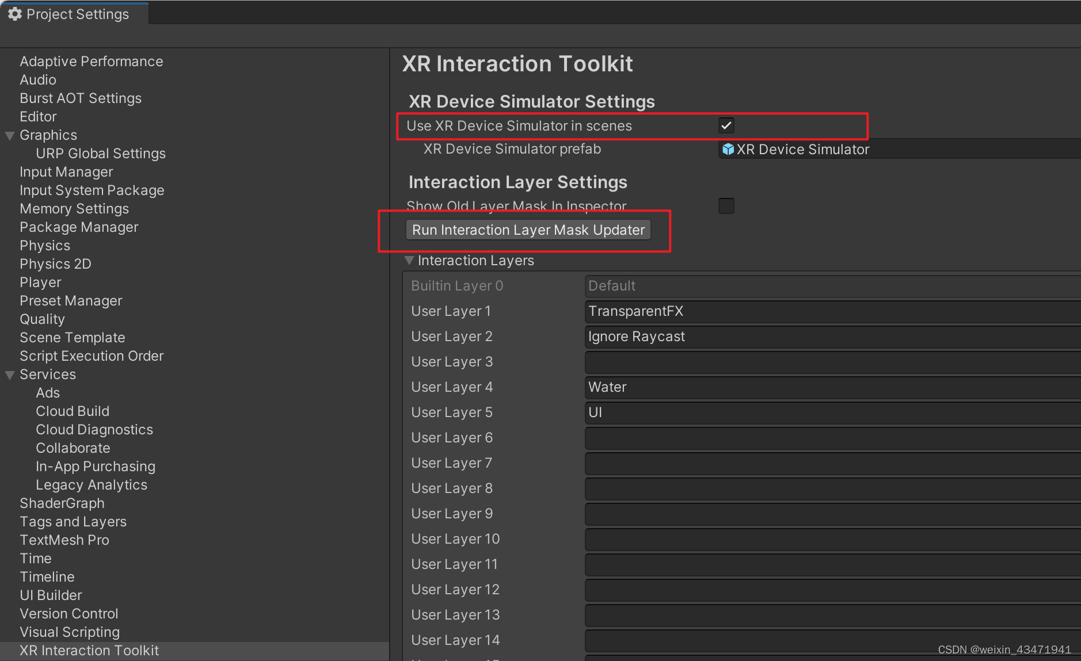Run Interaction Layer Mask Updater button

(x=528, y=230)
